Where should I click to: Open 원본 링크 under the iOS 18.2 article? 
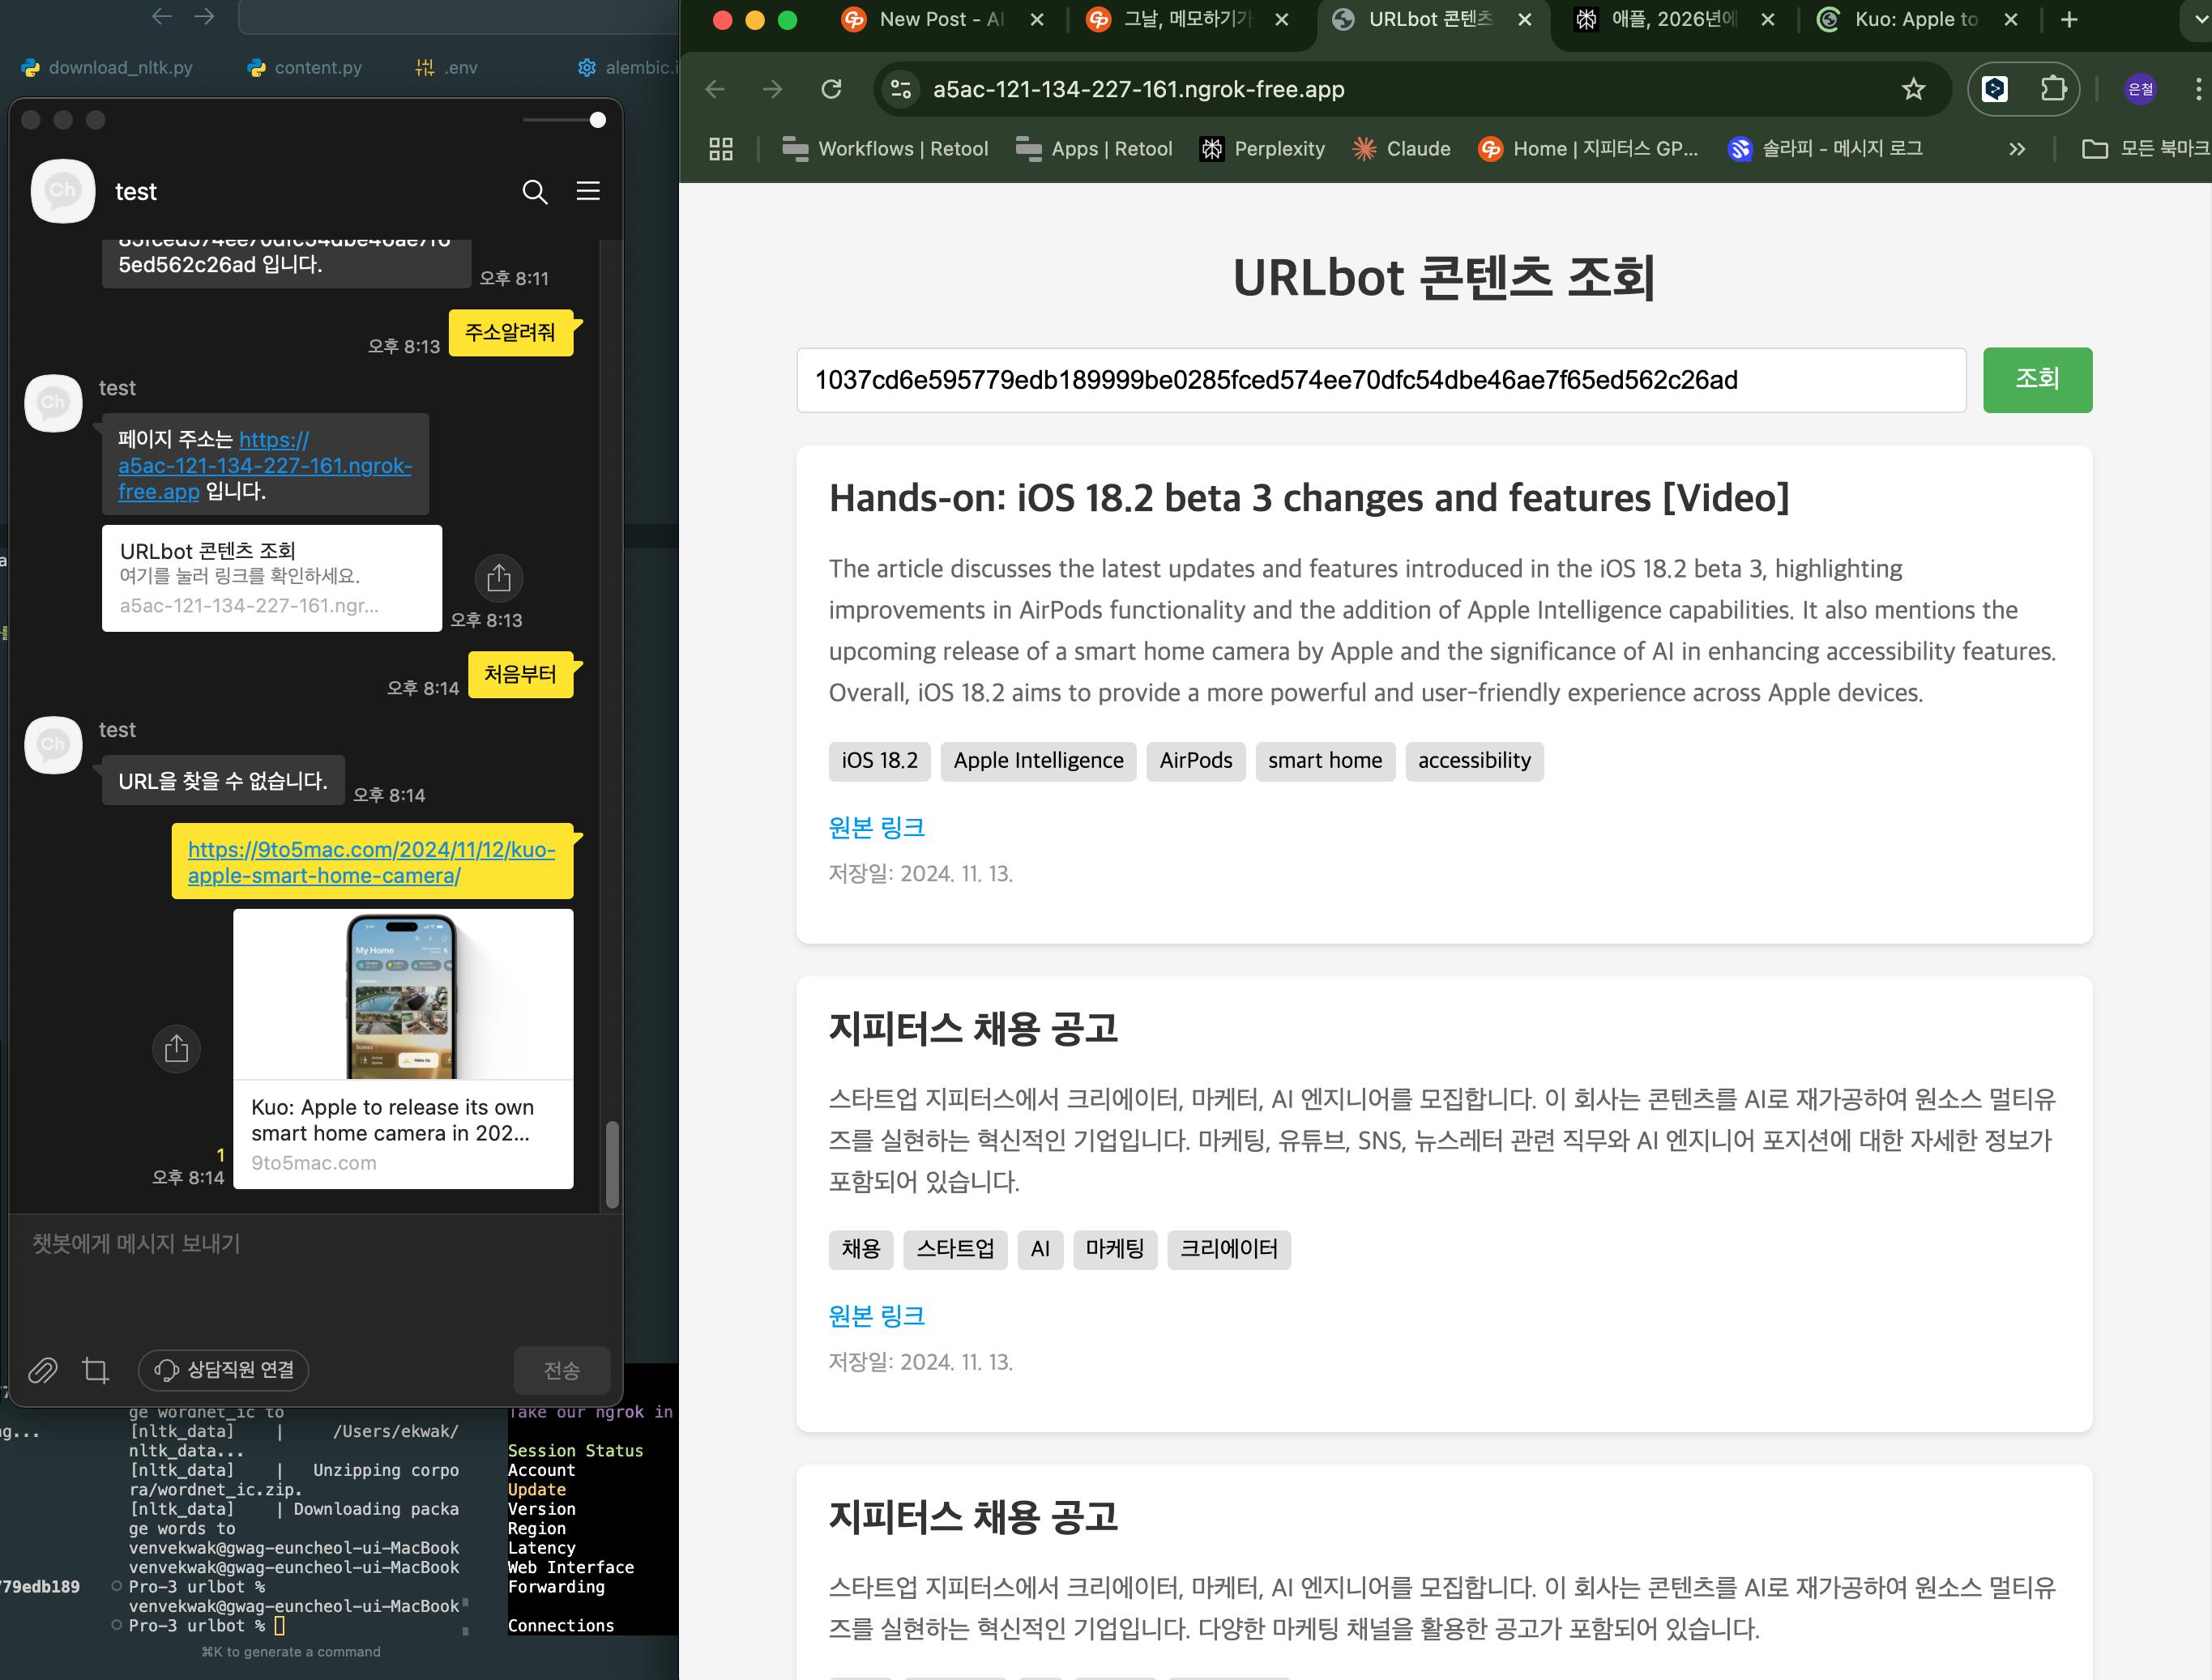[x=876, y=827]
